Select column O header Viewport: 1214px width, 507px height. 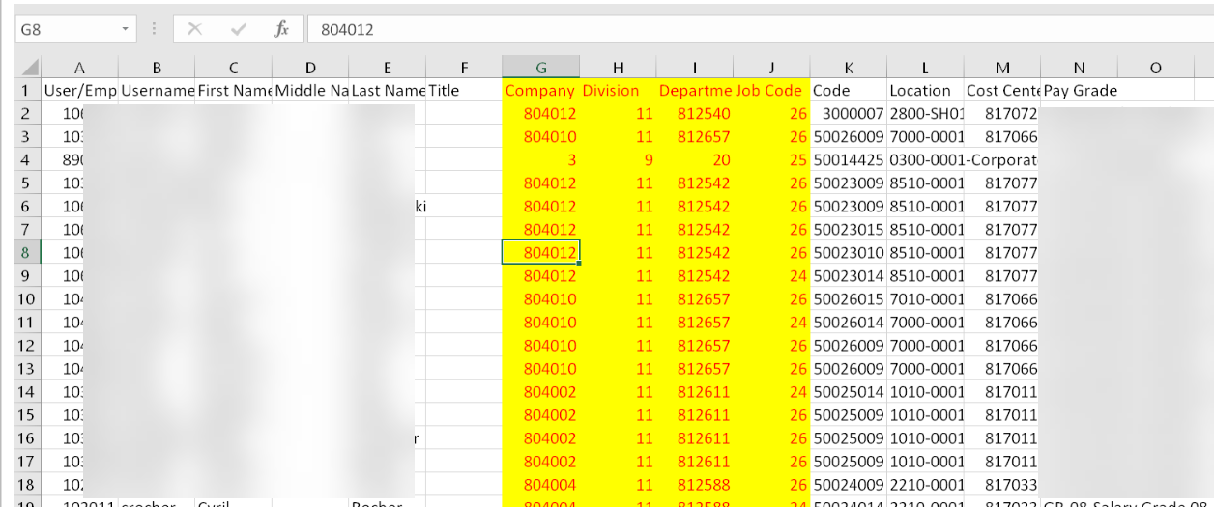click(1156, 68)
